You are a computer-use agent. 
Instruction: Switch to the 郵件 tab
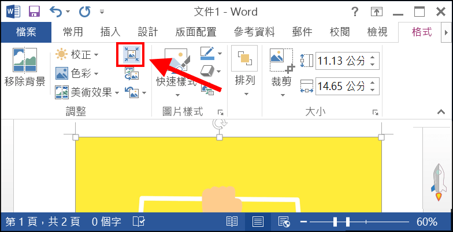click(x=302, y=32)
